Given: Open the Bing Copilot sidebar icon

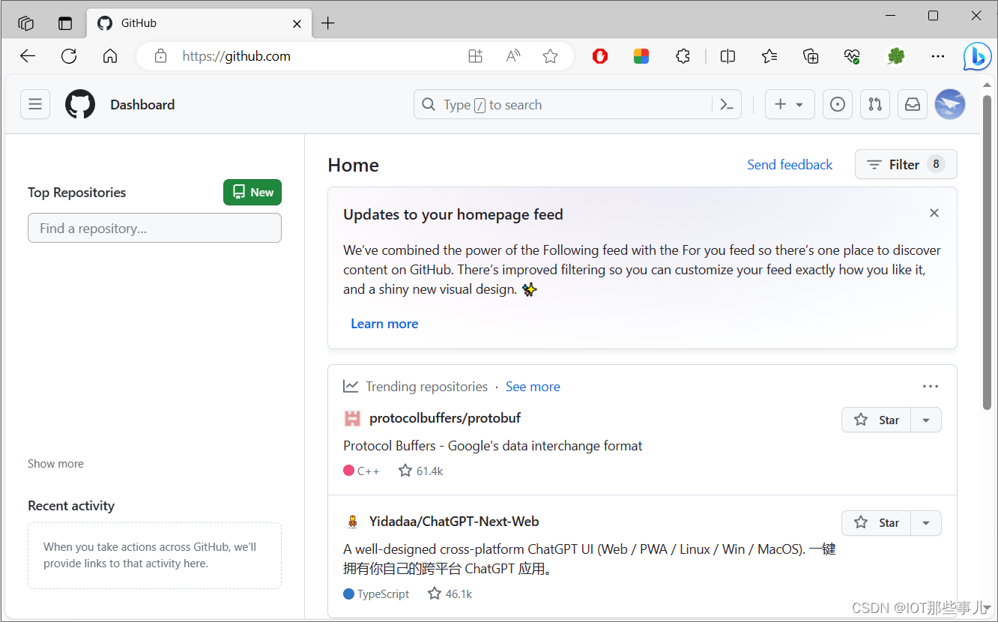Looking at the screenshot, I should click(x=977, y=56).
